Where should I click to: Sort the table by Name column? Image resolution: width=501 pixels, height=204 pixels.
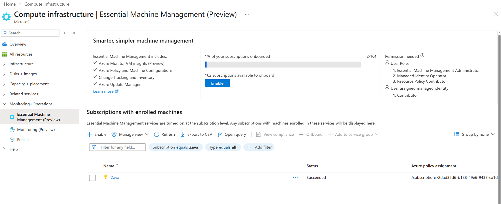[x=109, y=166]
